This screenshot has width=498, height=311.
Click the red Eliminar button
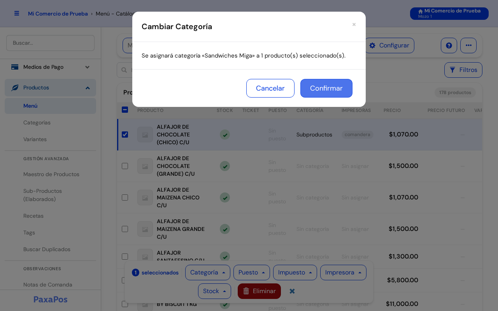click(x=259, y=291)
